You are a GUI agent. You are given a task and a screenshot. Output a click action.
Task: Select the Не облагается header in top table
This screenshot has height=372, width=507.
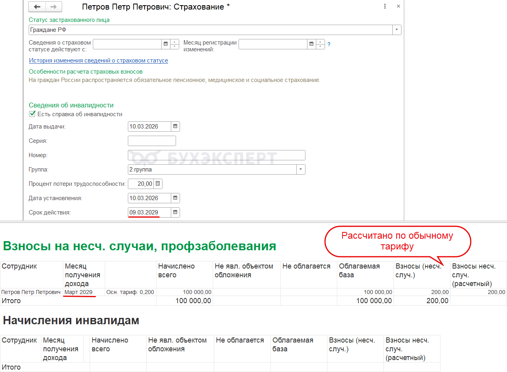click(309, 275)
